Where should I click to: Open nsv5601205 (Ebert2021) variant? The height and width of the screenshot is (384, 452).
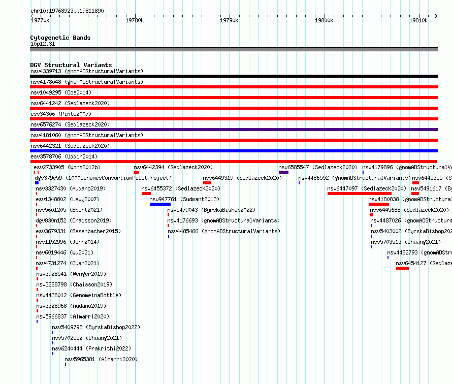[x=69, y=210]
